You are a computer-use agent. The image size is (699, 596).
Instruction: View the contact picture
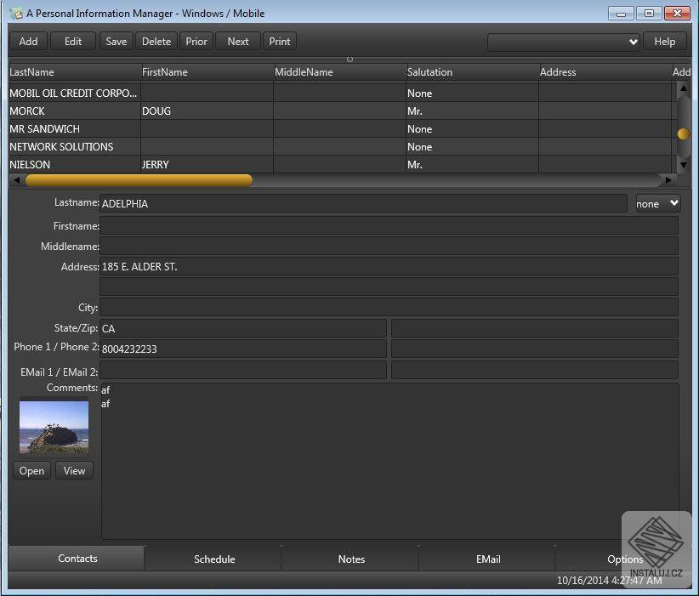74,470
